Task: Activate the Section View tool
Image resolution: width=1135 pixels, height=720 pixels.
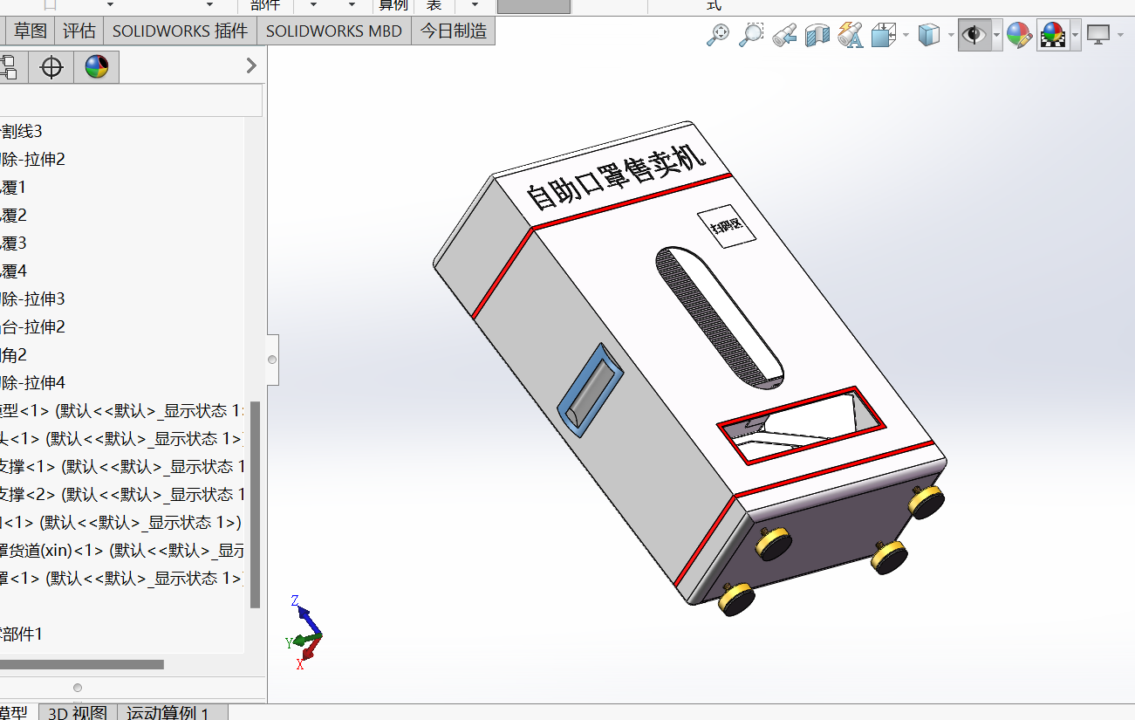Action: point(817,35)
